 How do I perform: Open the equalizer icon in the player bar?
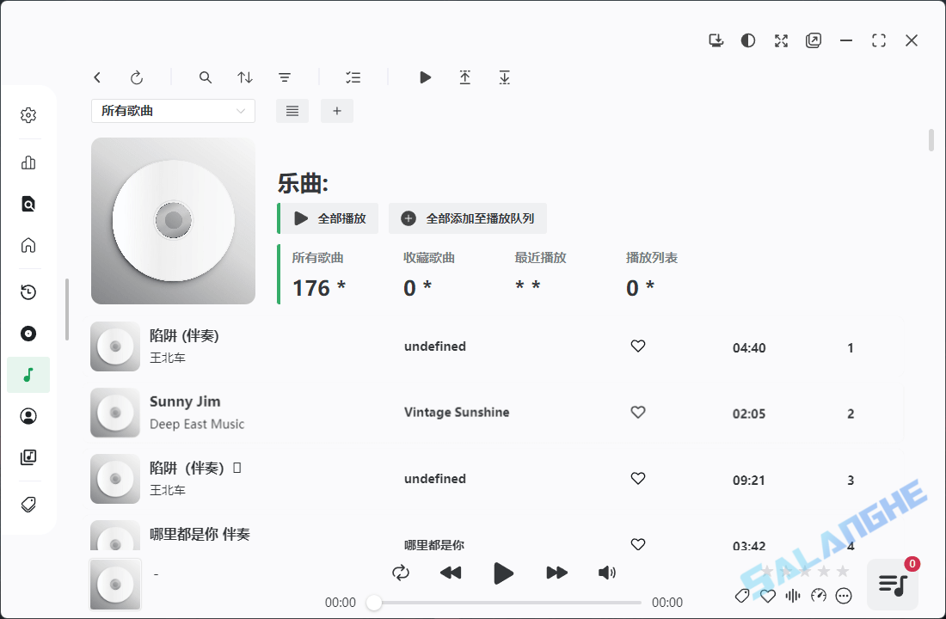793,595
